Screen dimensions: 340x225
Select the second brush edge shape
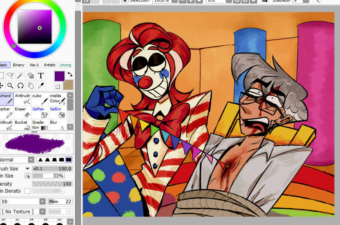click(48, 160)
